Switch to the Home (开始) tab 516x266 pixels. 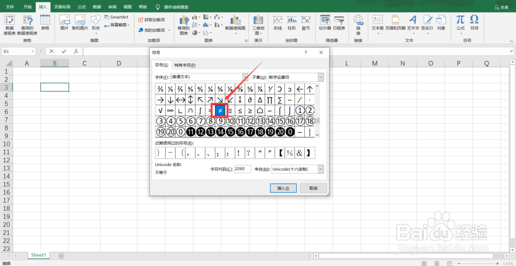point(28,7)
